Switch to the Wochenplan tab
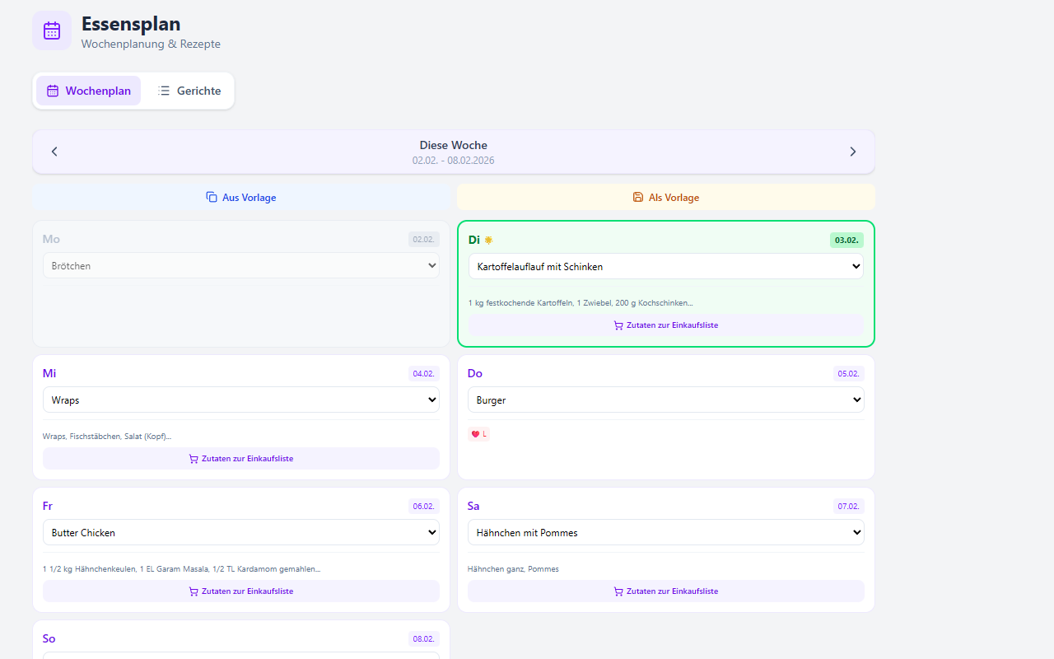 (x=88, y=91)
